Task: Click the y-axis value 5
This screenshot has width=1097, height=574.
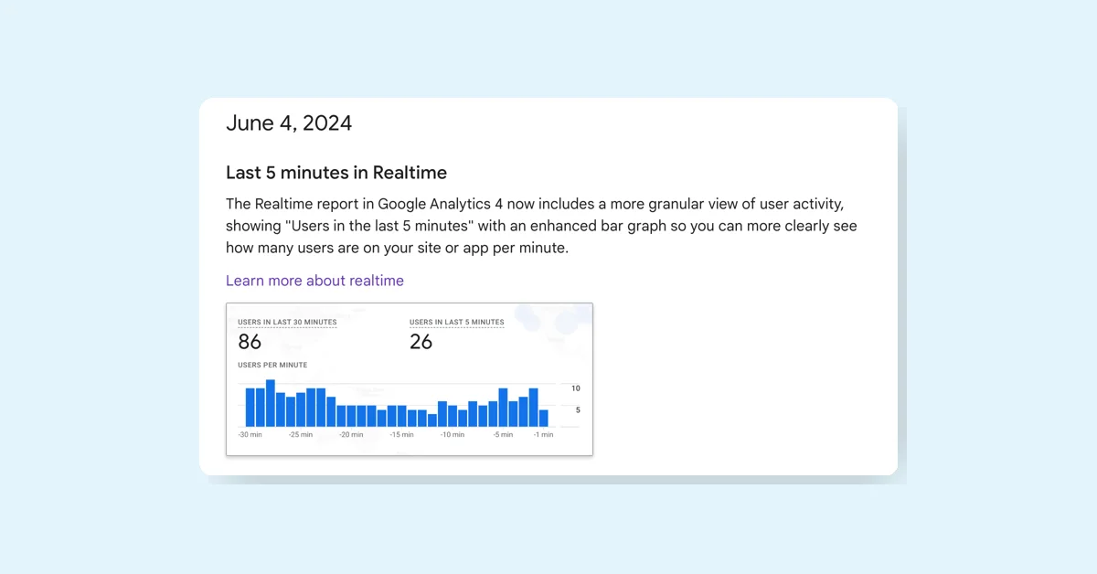Action: [x=578, y=410]
